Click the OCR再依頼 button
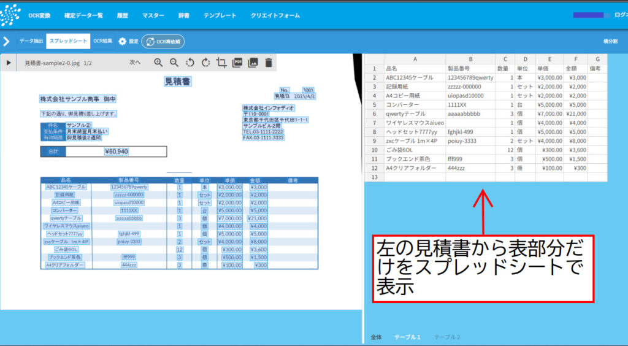 (163, 42)
